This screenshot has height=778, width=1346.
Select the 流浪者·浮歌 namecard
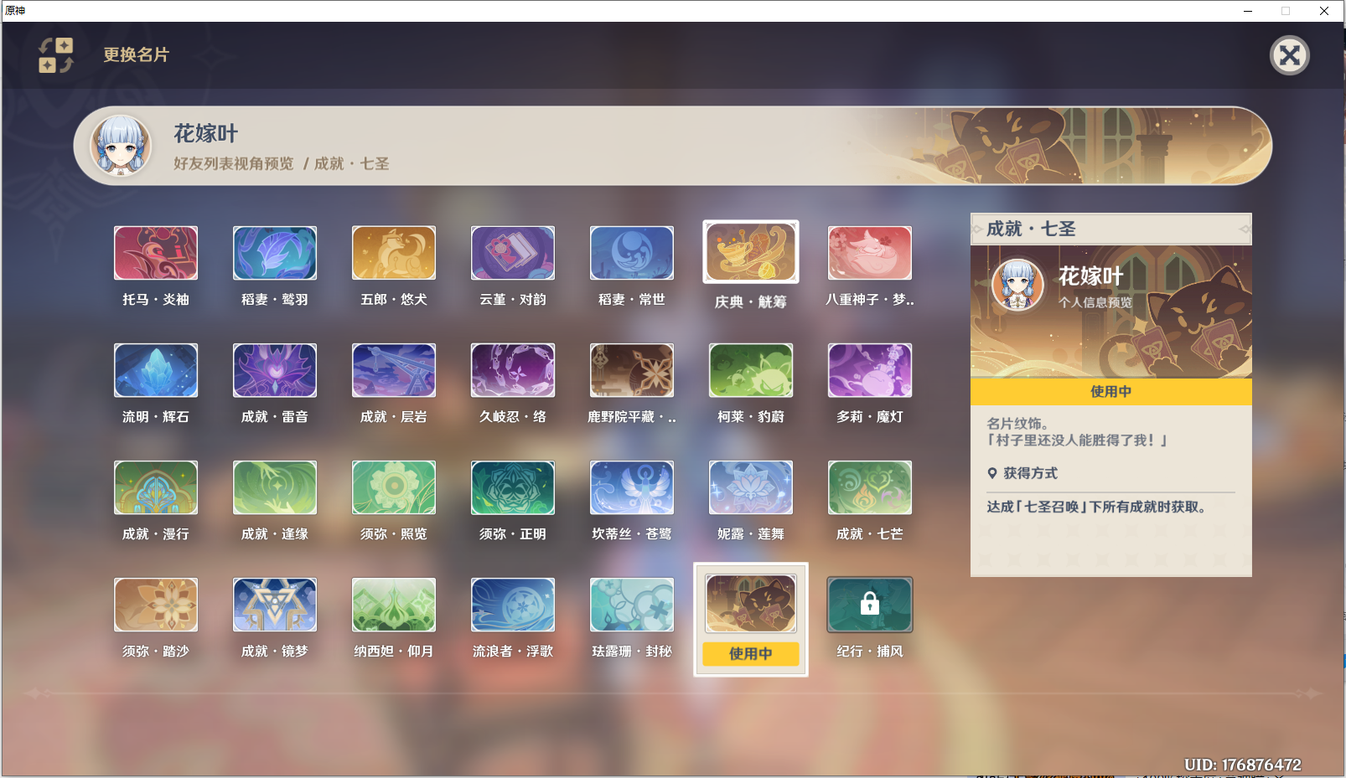[513, 605]
